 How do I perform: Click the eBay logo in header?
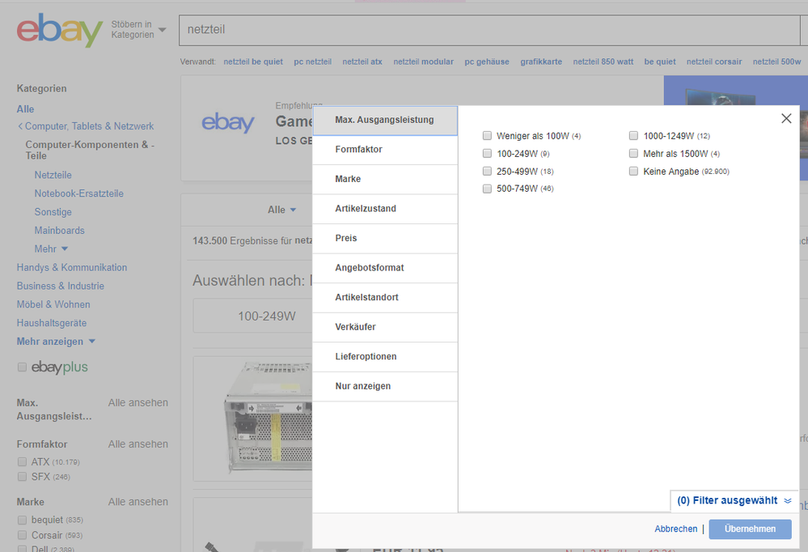(x=59, y=31)
